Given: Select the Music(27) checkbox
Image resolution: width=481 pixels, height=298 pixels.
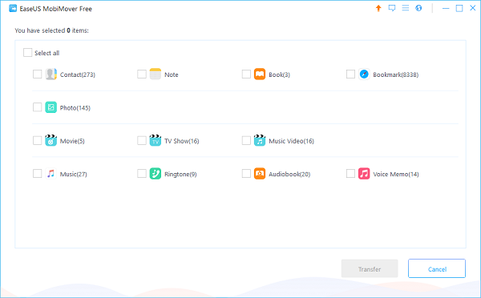Looking at the screenshot, I should (37, 174).
